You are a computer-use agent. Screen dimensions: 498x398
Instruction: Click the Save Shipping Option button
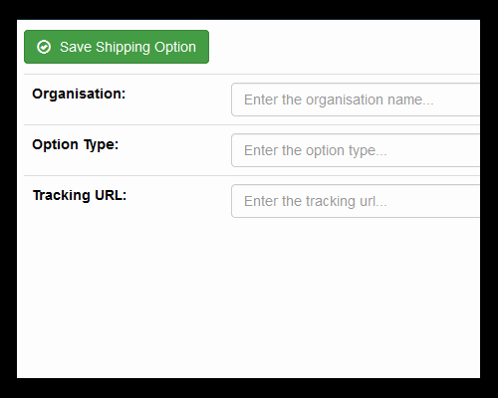(117, 47)
